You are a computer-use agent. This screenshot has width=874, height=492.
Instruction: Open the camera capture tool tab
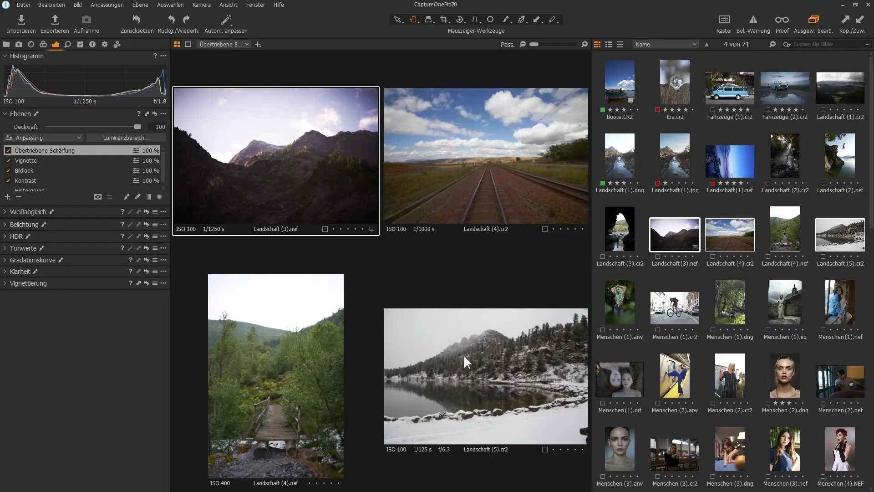click(19, 44)
